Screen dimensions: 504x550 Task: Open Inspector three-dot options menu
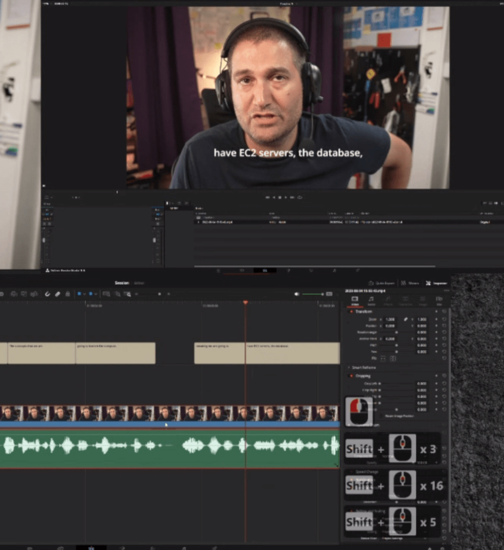pos(446,291)
